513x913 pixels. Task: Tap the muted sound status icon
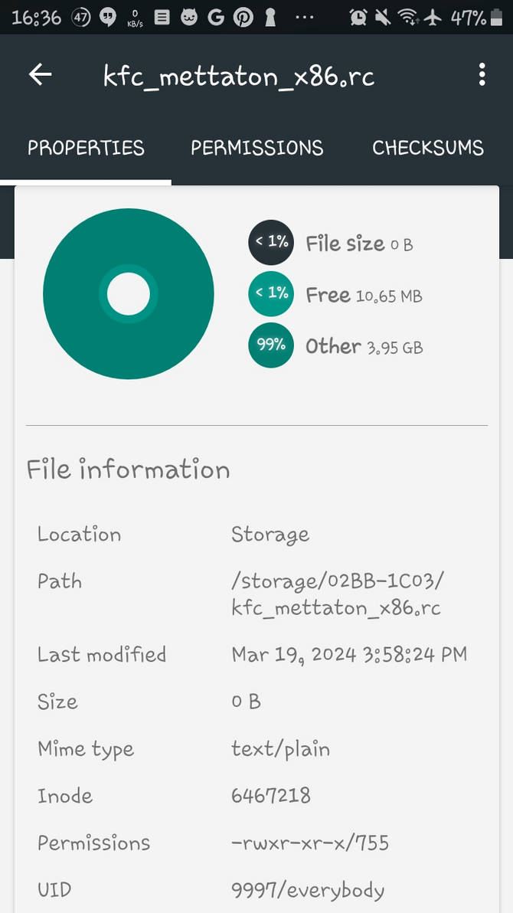click(x=383, y=18)
